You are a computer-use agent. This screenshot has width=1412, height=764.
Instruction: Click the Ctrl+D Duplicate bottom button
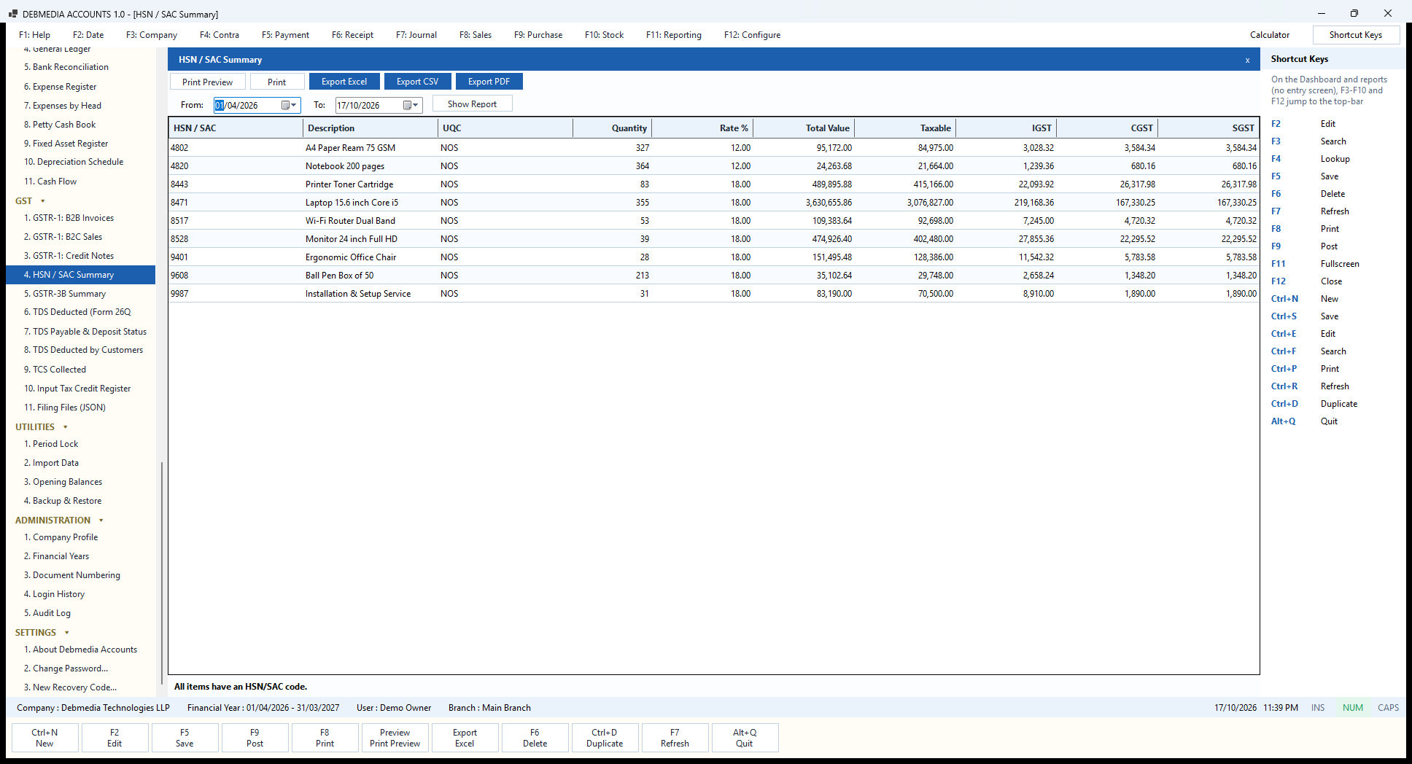605,738
